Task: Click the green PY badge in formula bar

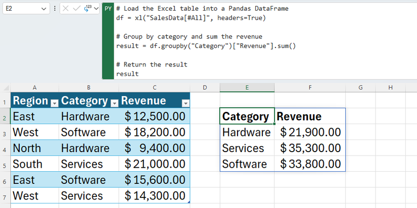Action: click(108, 9)
